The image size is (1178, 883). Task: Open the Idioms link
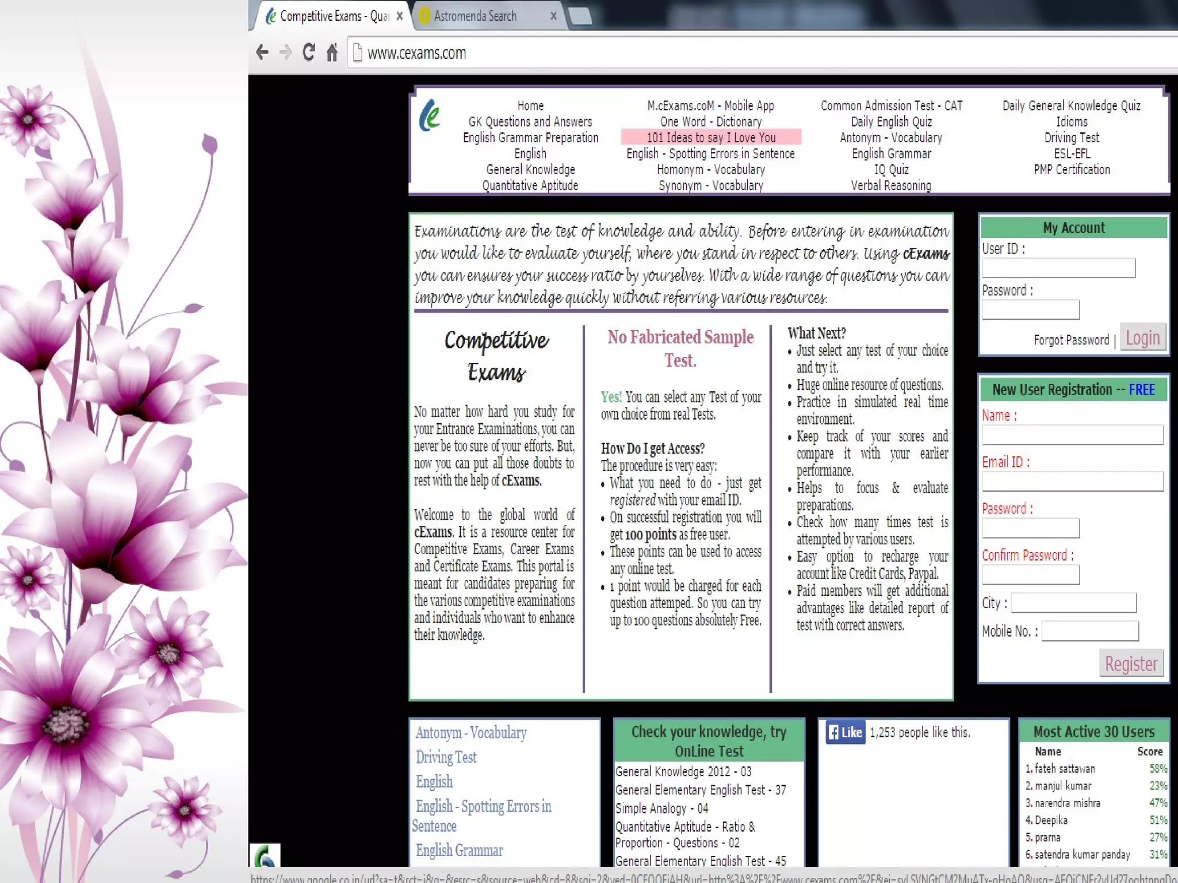tap(1072, 122)
